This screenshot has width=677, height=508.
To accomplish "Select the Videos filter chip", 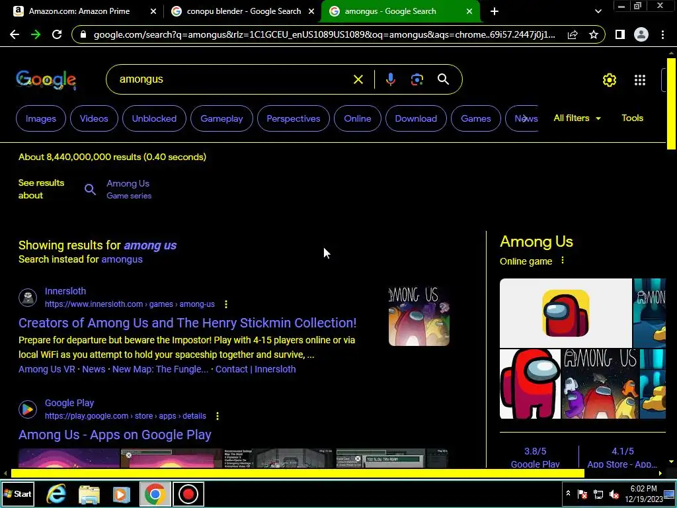I will [x=94, y=118].
